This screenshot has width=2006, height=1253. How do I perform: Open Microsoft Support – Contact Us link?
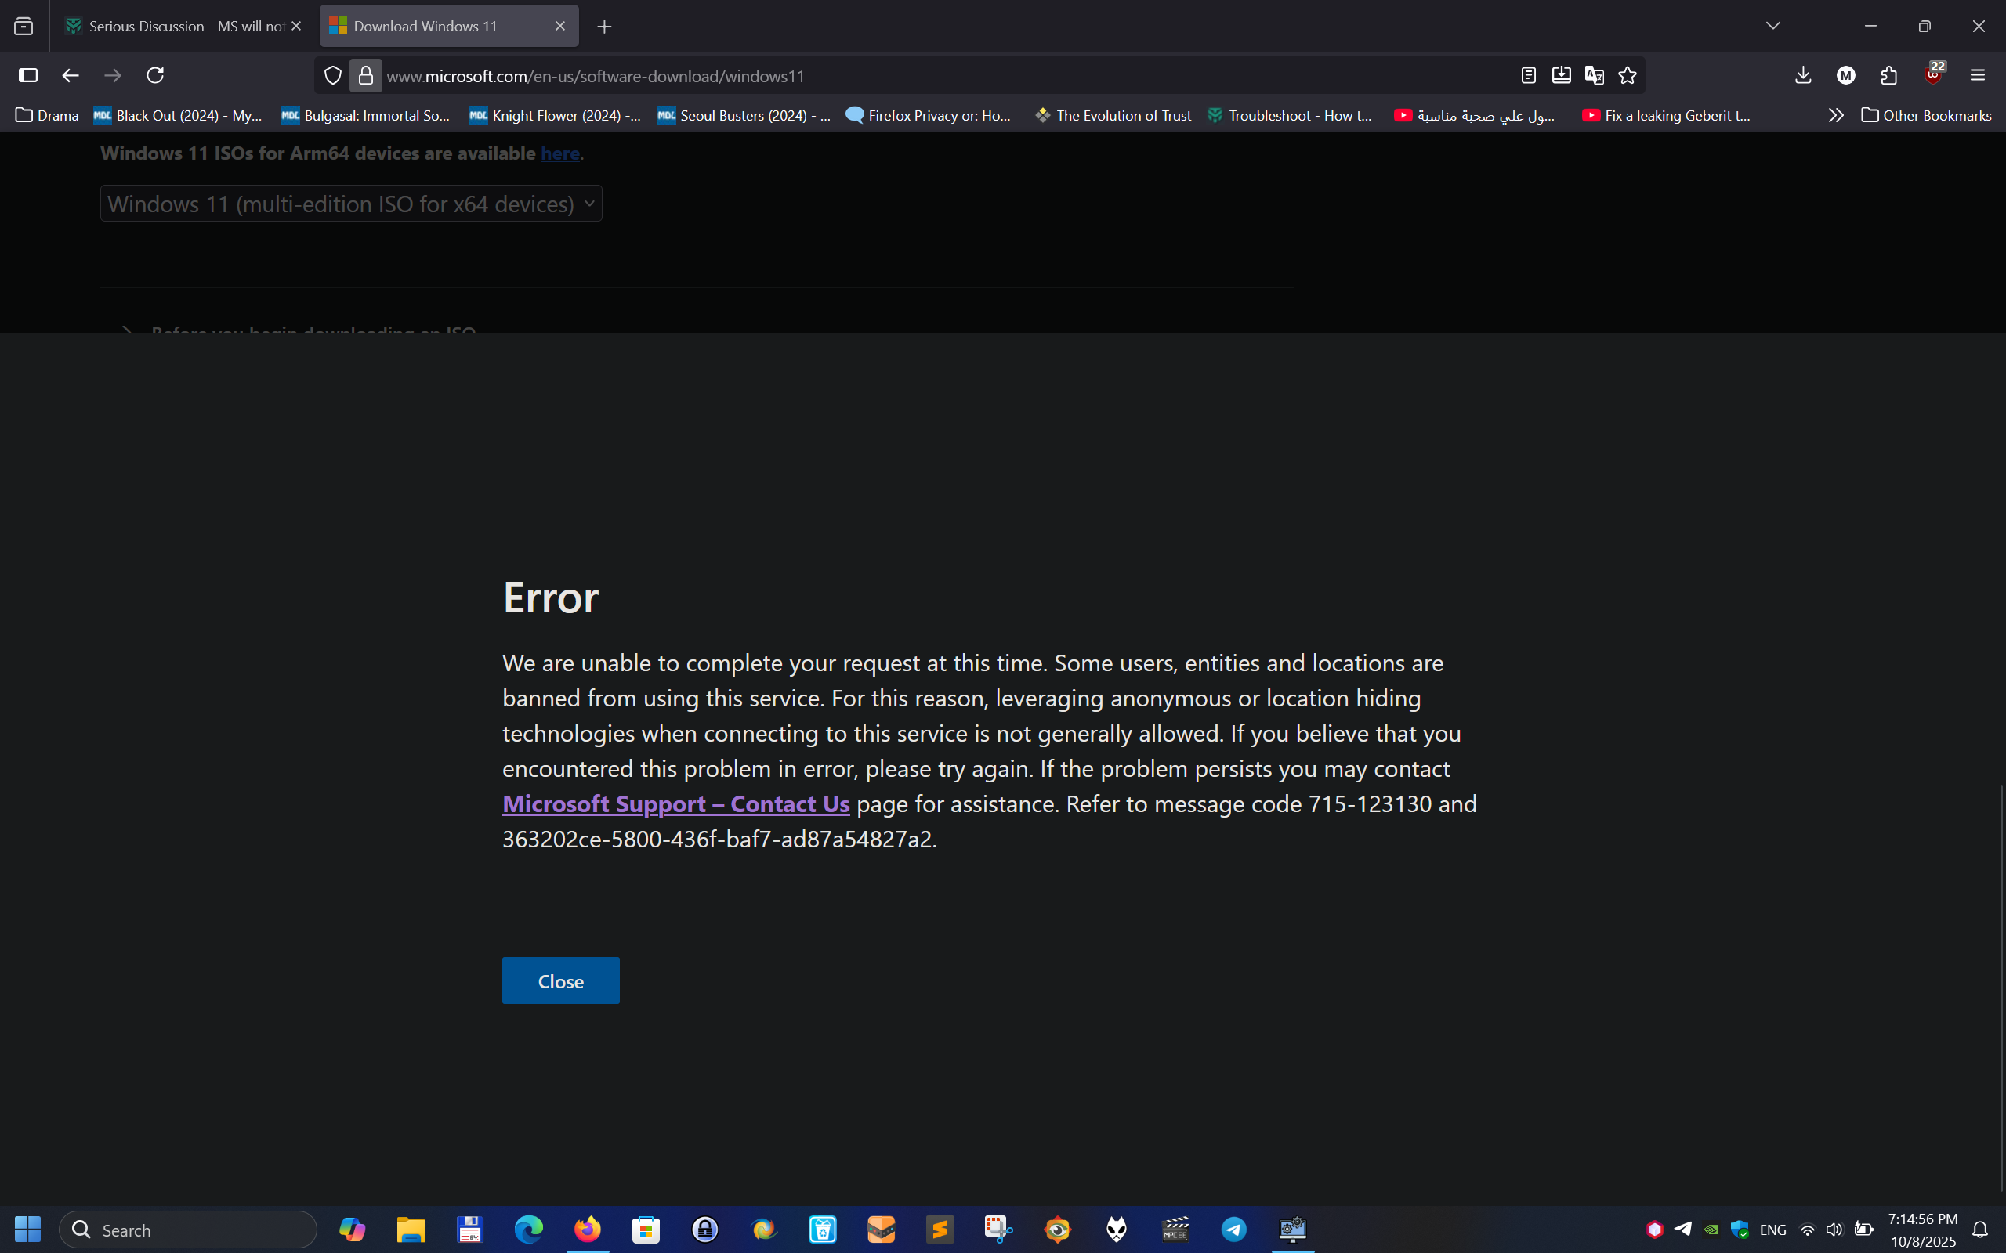point(675,803)
